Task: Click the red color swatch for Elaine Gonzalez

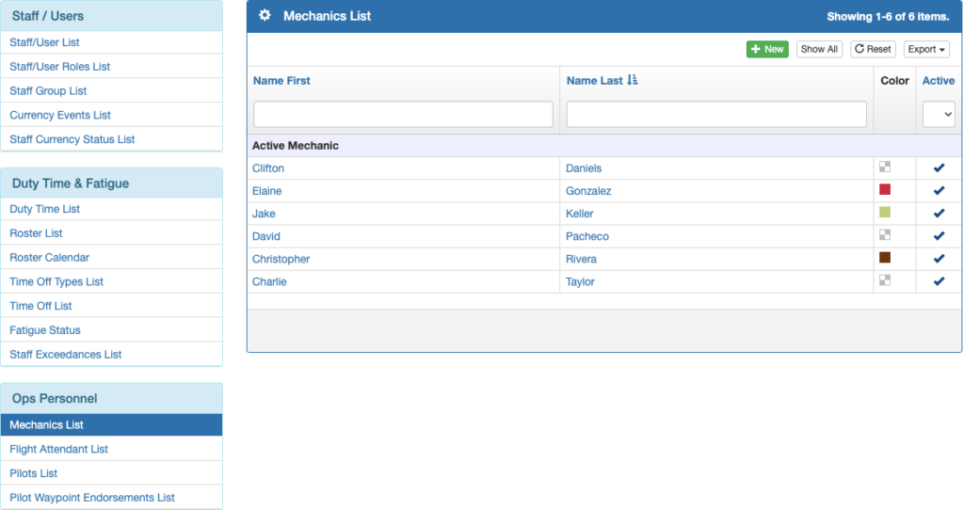Action: click(885, 190)
